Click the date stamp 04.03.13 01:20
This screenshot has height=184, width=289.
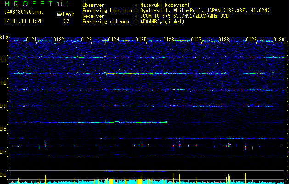23,21
